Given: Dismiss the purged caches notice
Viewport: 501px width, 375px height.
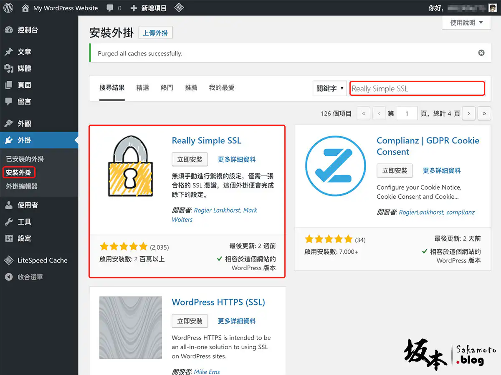Looking at the screenshot, I should (481, 53).
